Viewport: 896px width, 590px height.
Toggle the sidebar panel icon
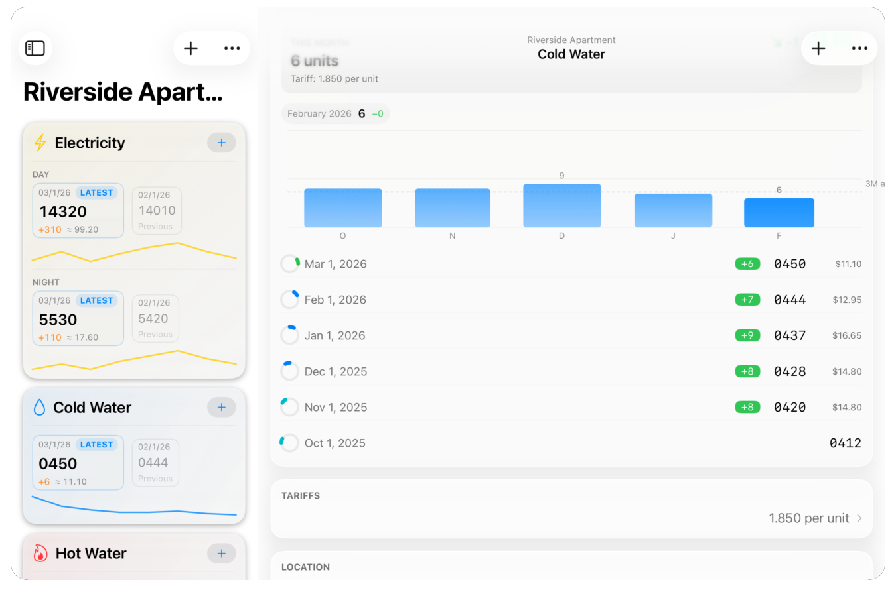click(x=35, y=48)
